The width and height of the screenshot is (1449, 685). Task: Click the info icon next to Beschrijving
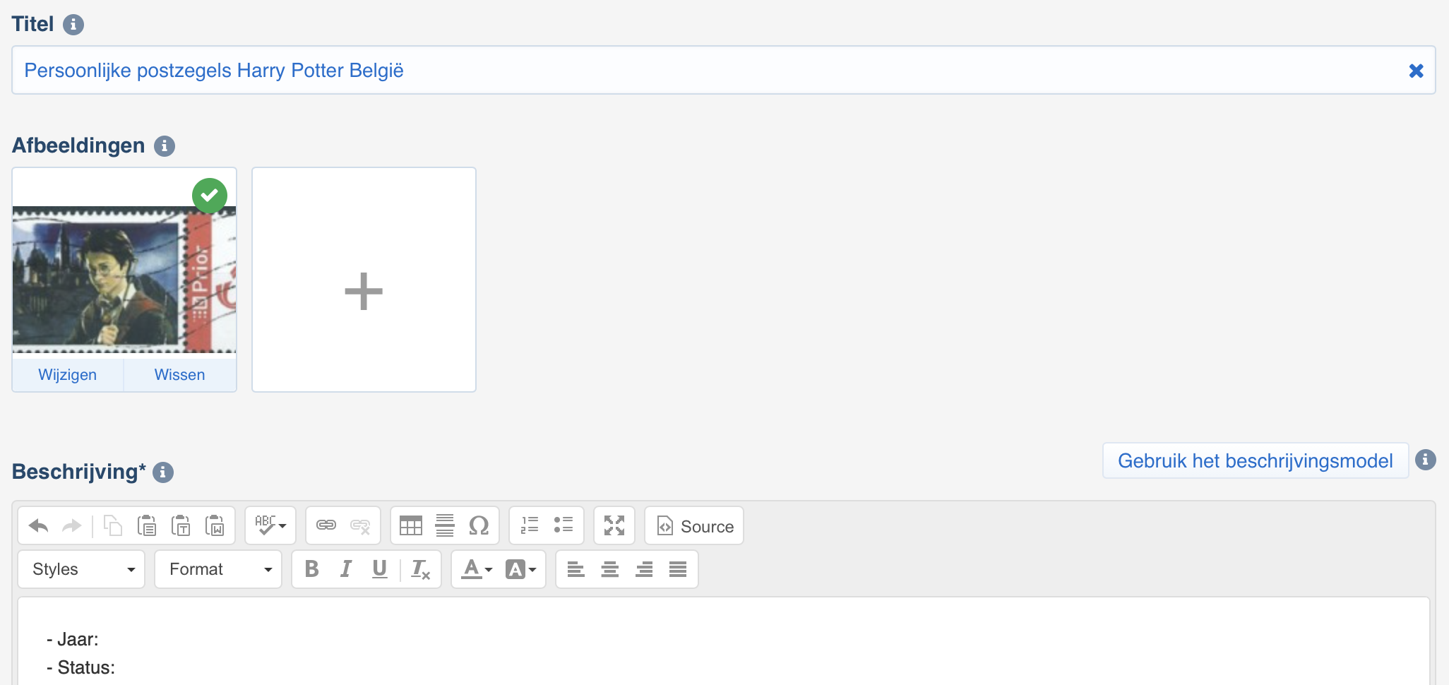click(163, 472)
